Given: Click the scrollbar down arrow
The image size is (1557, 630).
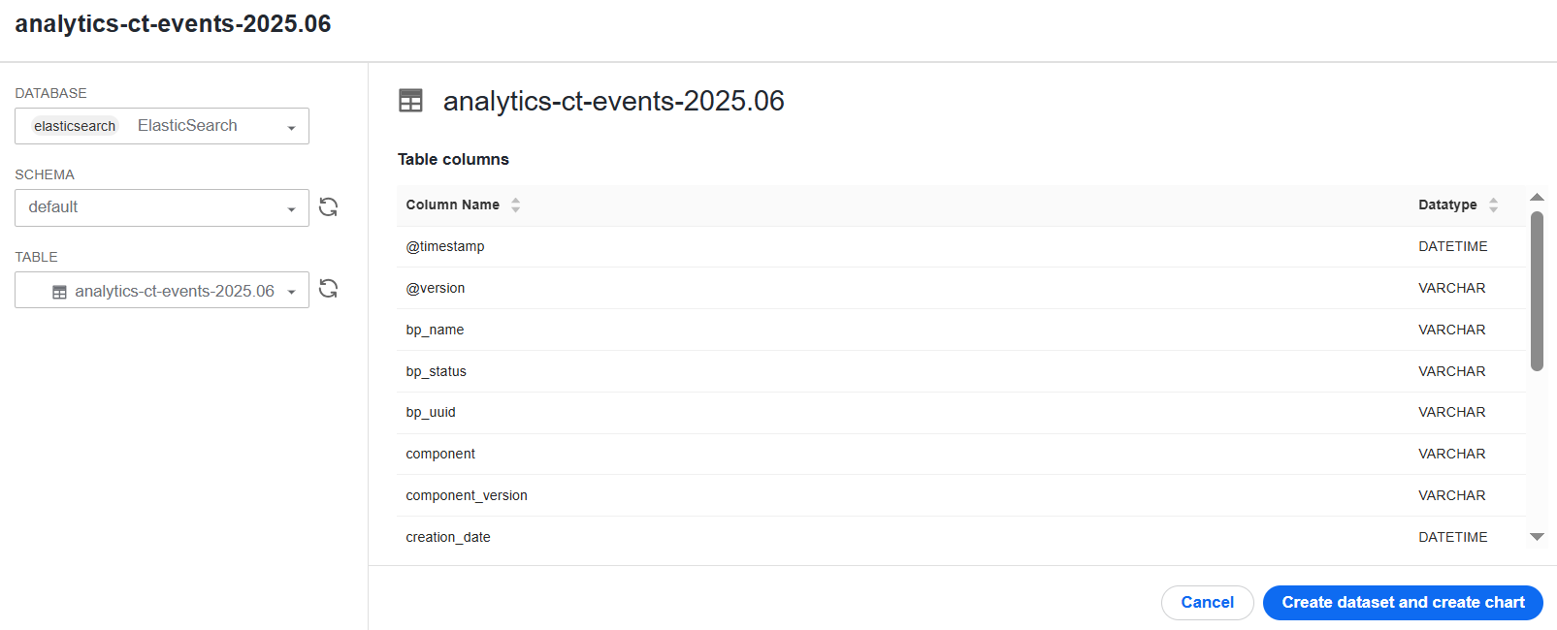Looking at the screenshot, I should 1537,536.
